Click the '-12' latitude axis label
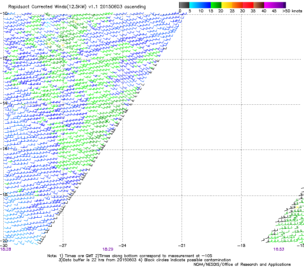The height and width of the screenshot is (267, 304). coord(4,58)
